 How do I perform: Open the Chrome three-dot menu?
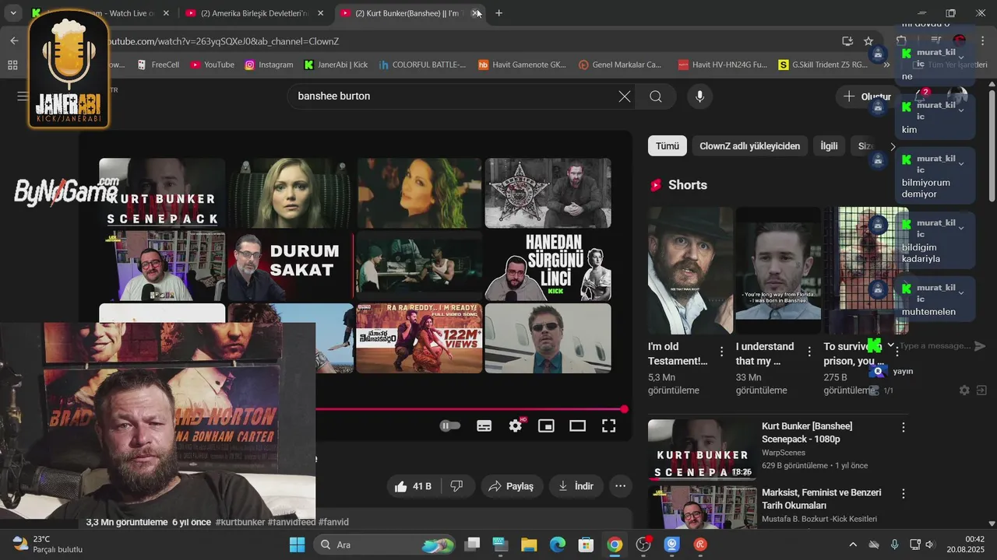tap(982, 40)
